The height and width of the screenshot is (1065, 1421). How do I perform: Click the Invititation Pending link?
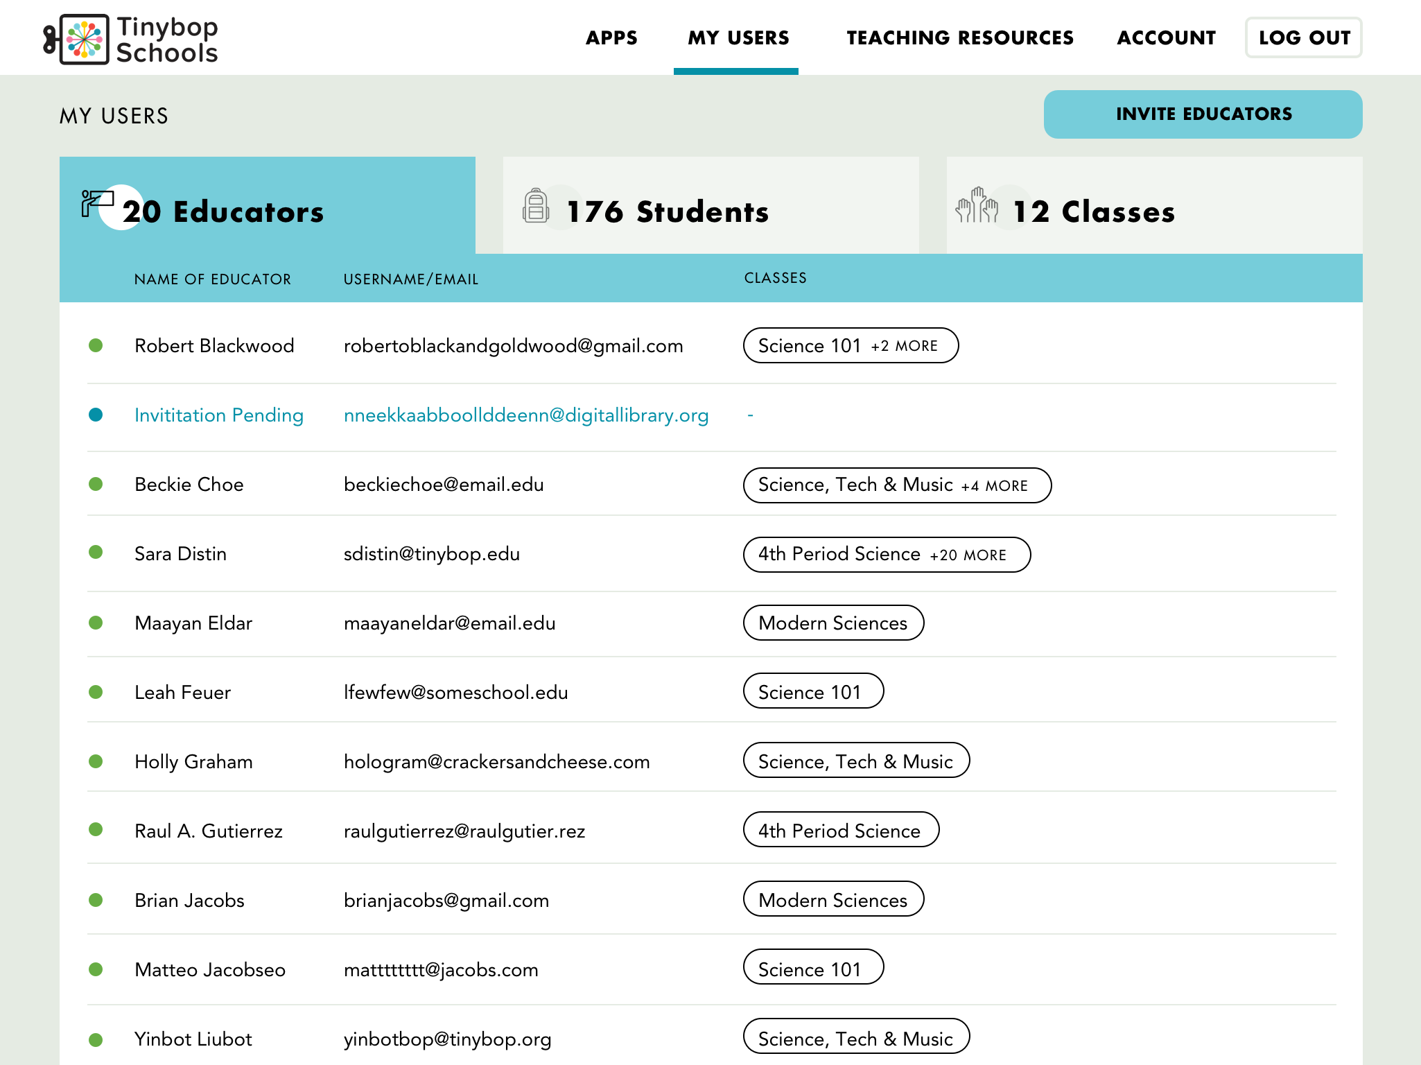pos(219,415)
